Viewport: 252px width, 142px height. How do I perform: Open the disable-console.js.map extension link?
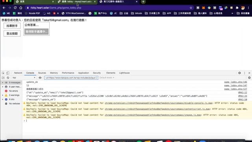158,103
